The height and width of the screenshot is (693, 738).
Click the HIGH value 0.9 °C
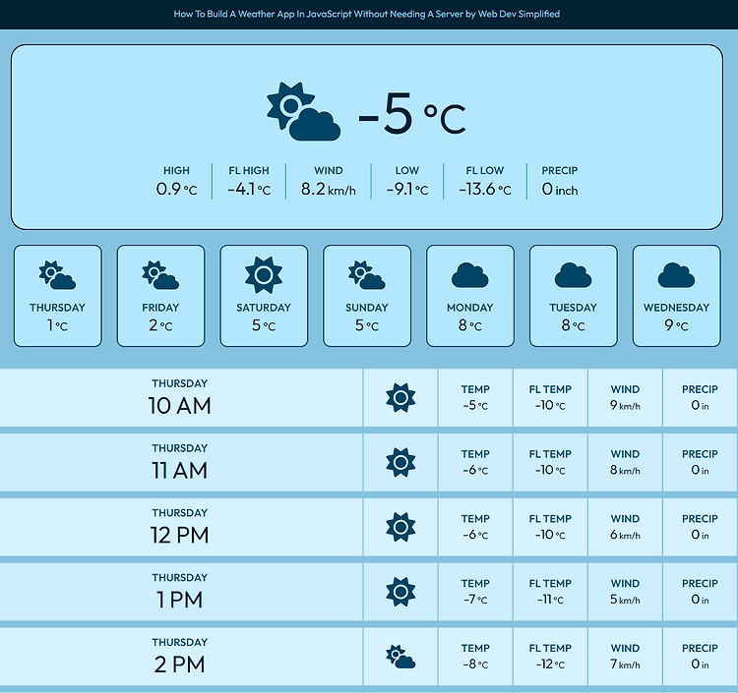click(x=176, y=189)
